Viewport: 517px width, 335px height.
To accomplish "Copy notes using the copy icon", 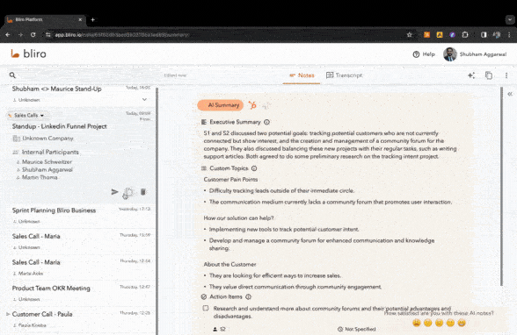I will pyautogui.click(x=489, y=75).
